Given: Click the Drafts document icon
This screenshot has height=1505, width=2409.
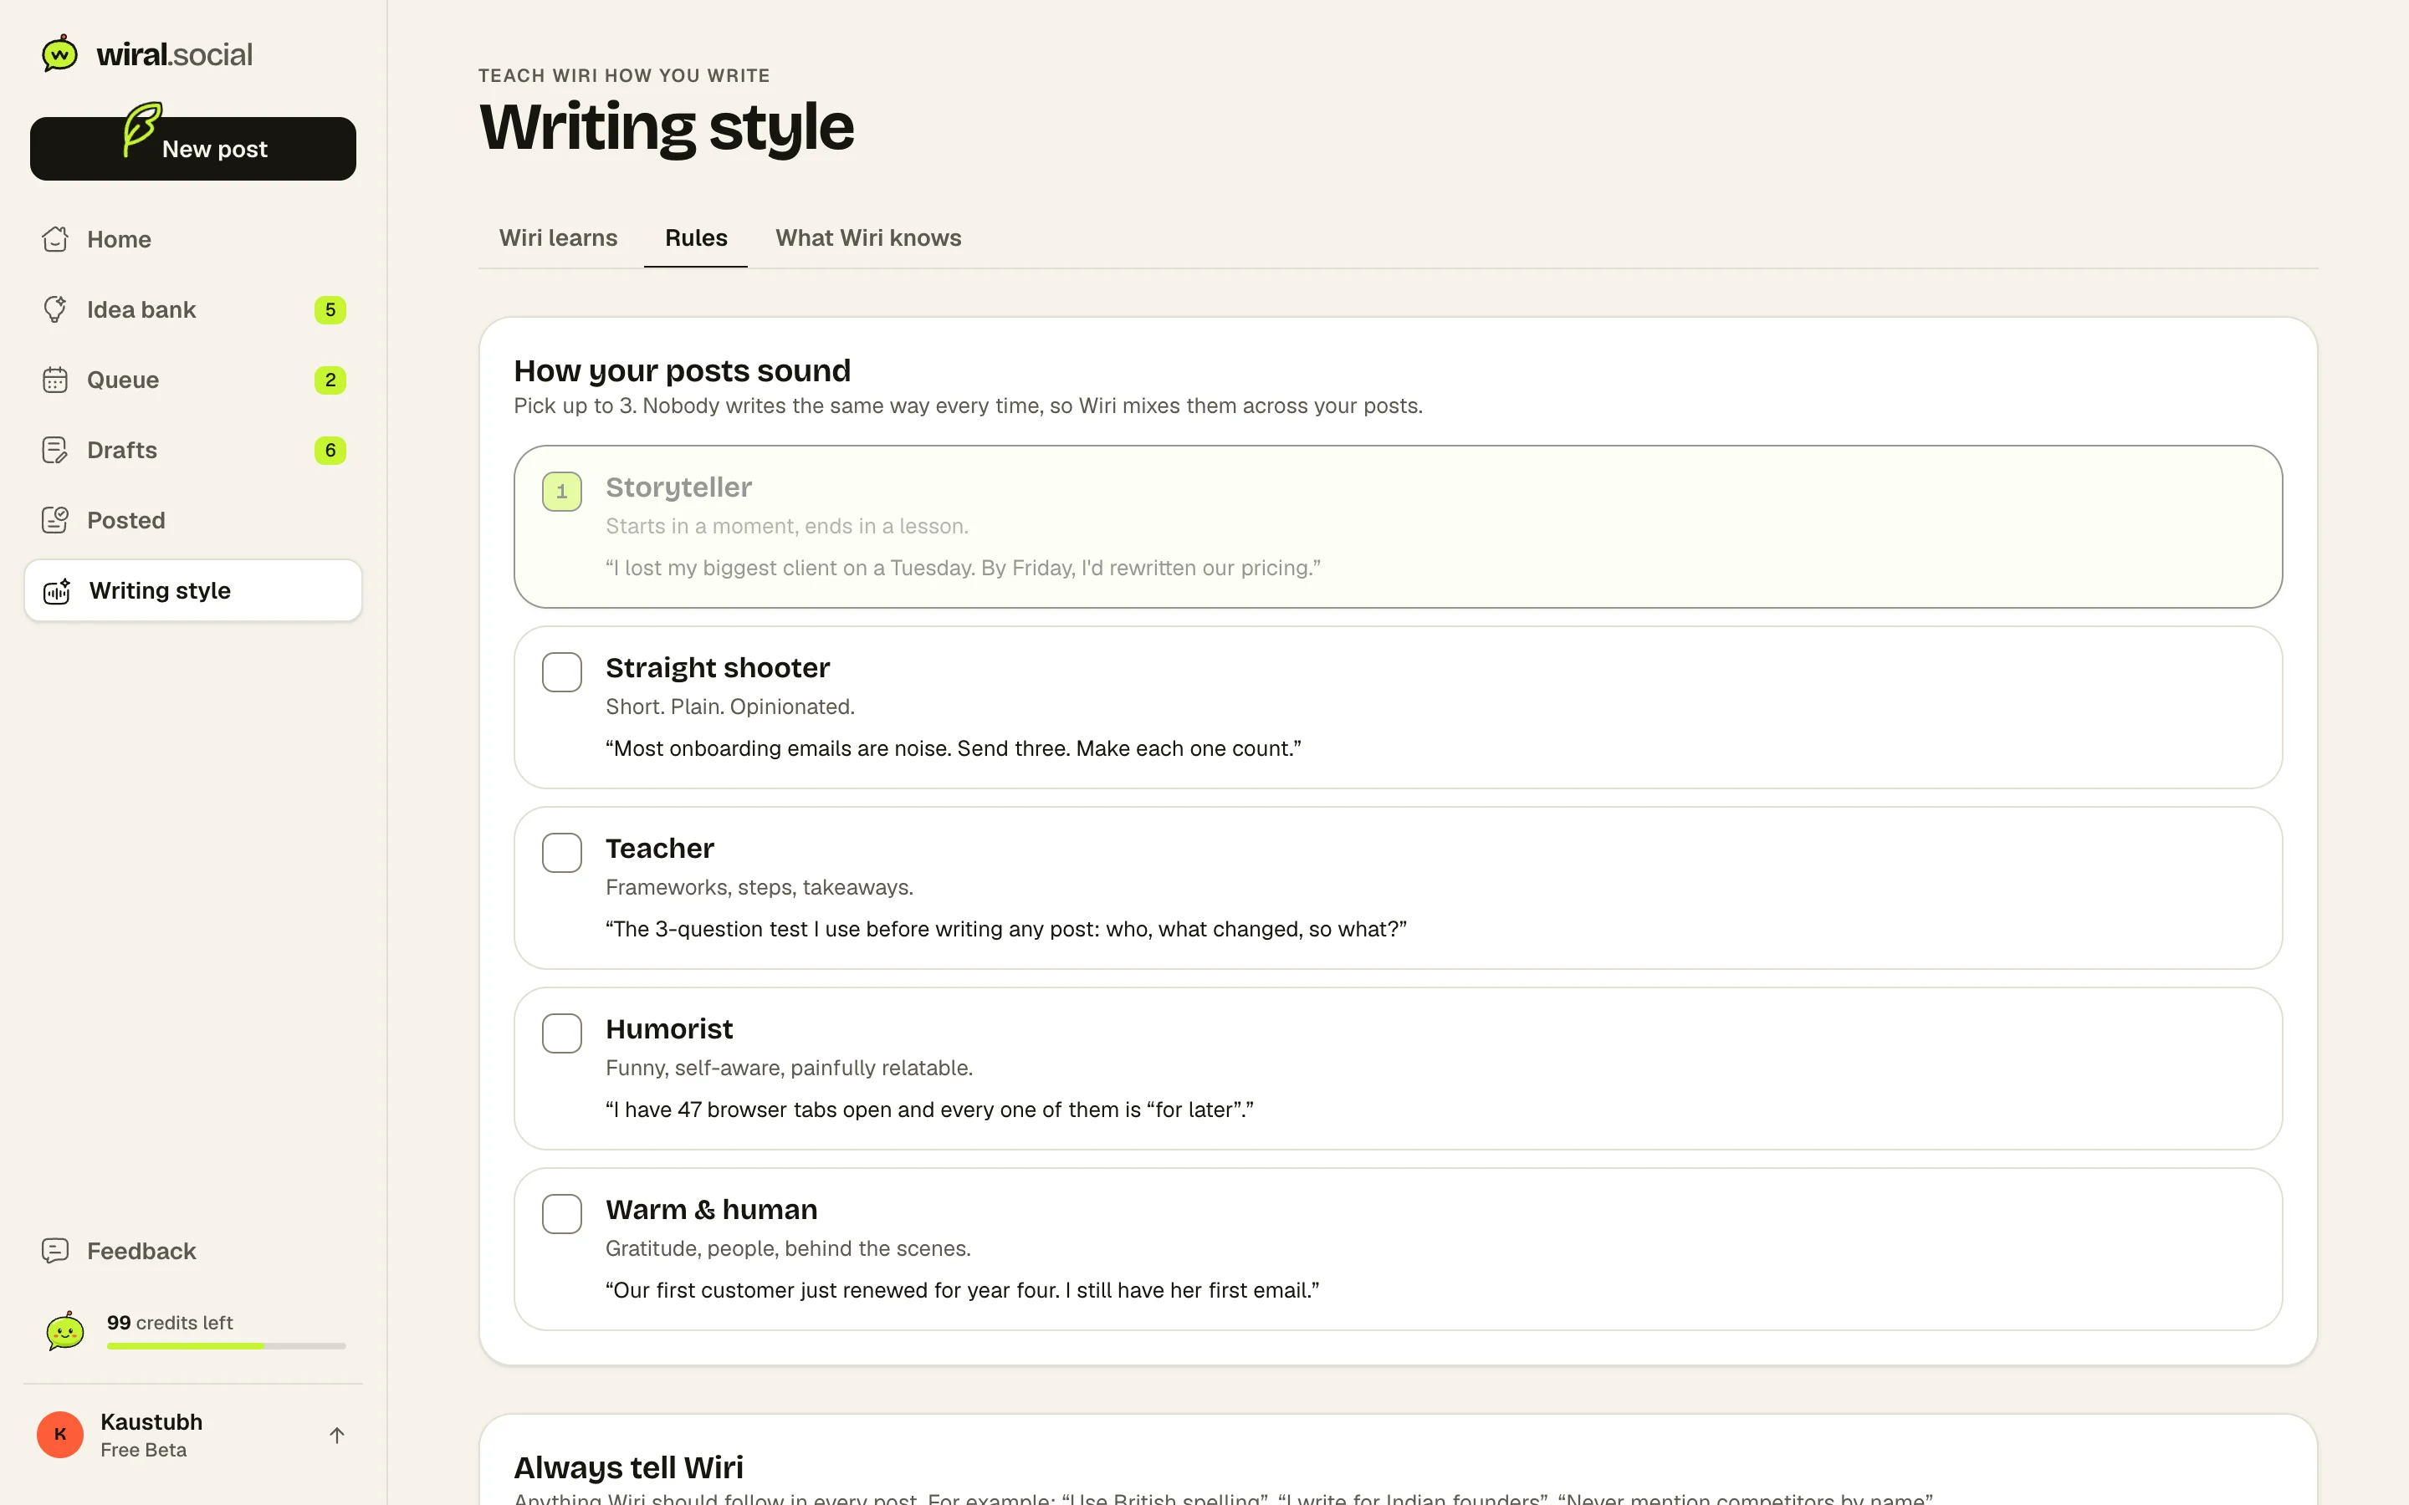Looking at the screenshot, I should [56, 450].
